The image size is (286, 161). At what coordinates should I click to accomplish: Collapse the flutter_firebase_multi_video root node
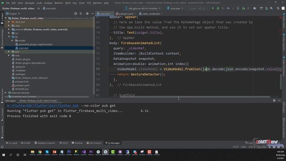(6, 18)
